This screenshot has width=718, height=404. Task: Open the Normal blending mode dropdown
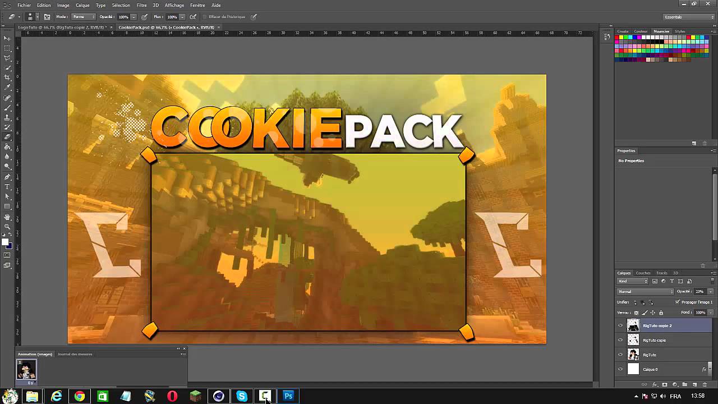coord(645,292)
